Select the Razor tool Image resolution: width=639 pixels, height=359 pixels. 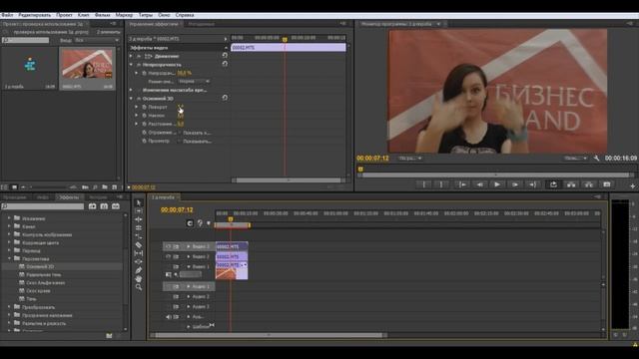coord(139,245)
